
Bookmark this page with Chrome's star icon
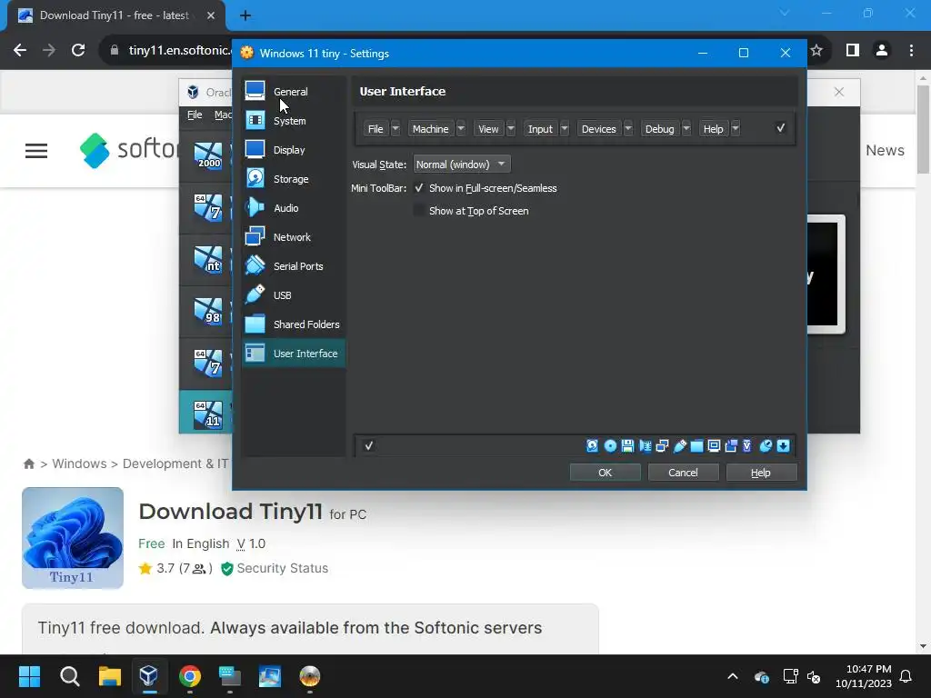[817, 51]
